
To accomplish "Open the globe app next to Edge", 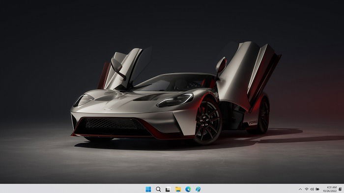I will click(x=198, y=189).
